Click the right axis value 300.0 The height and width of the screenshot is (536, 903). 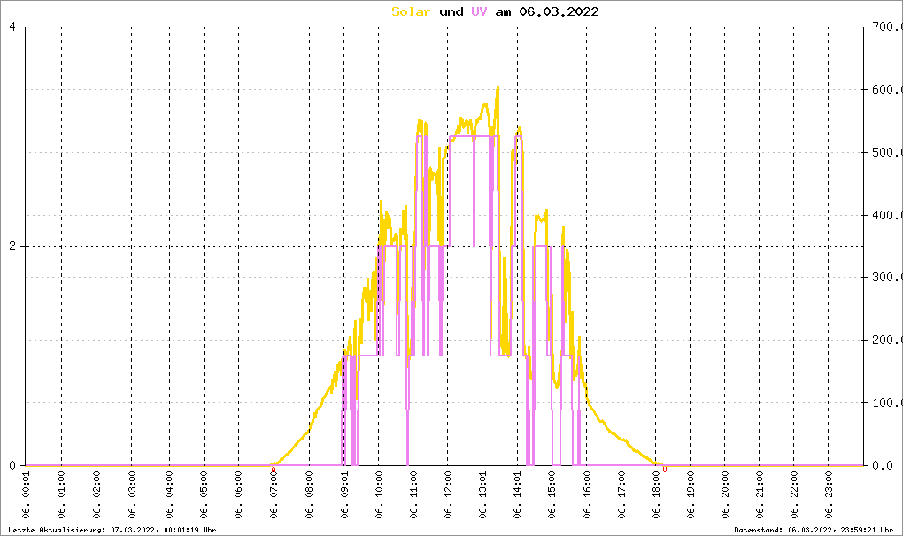(887, 277)
